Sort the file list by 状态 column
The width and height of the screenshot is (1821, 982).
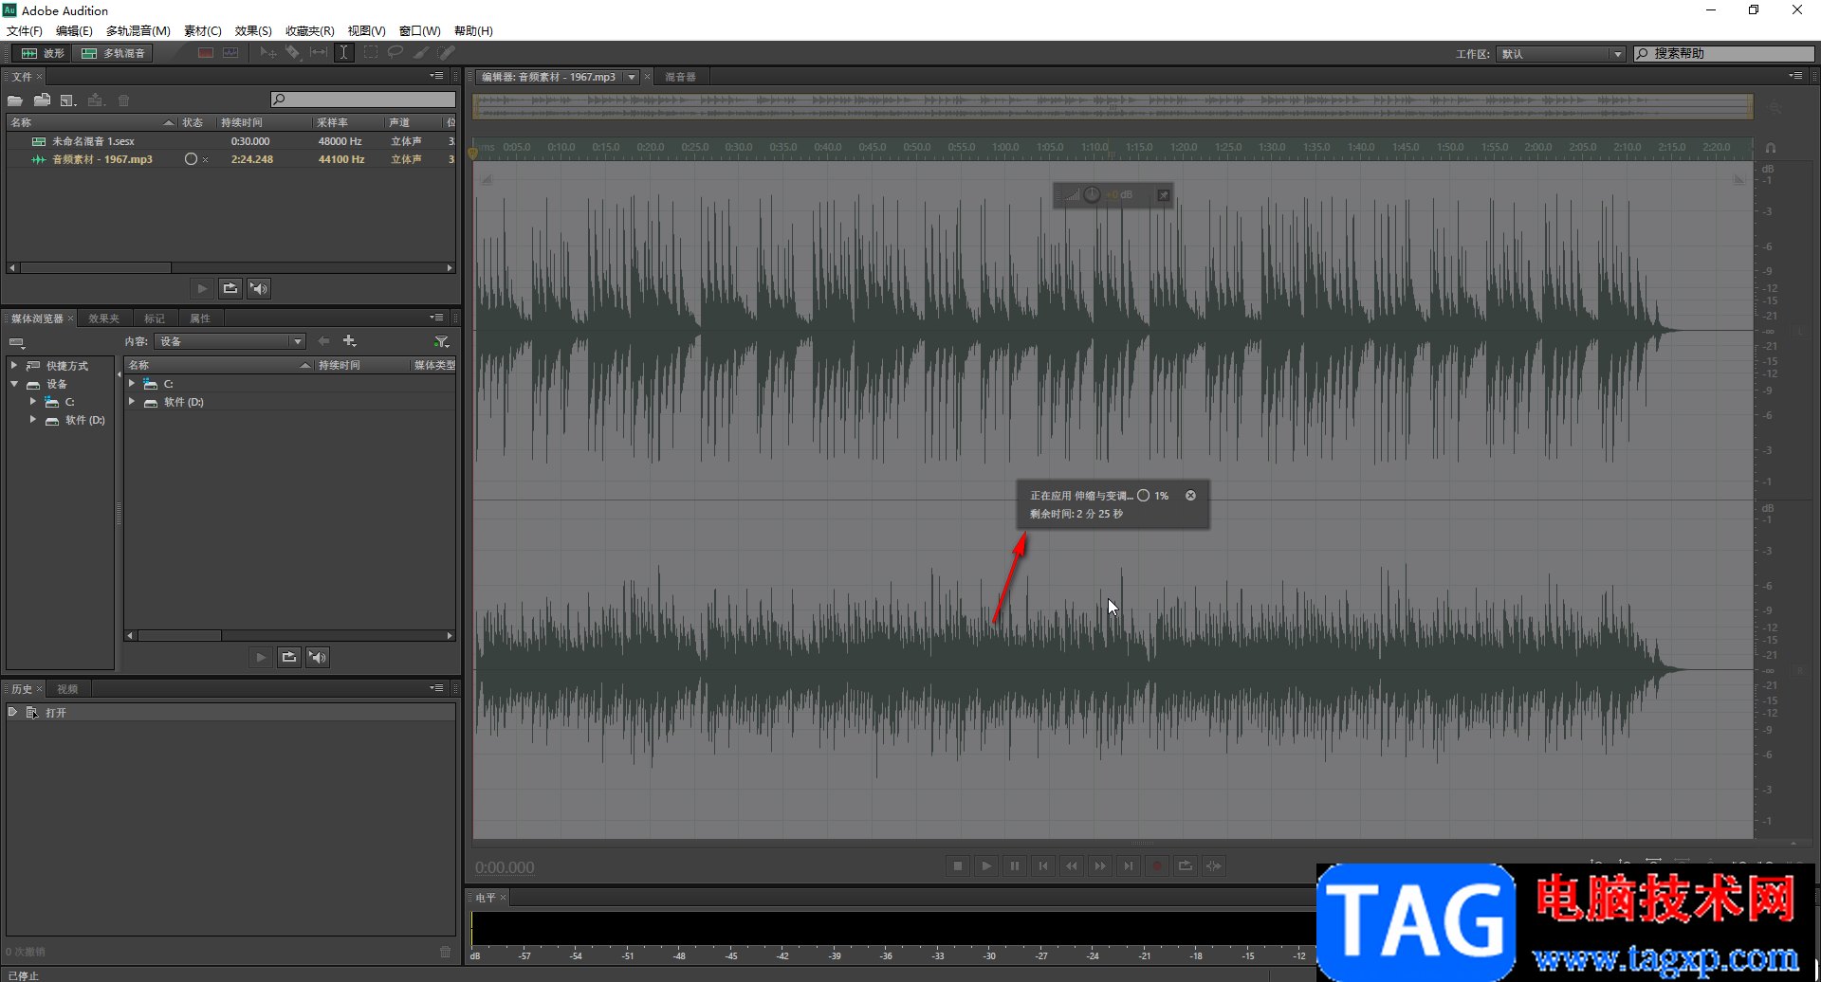[x=197, y=122]
